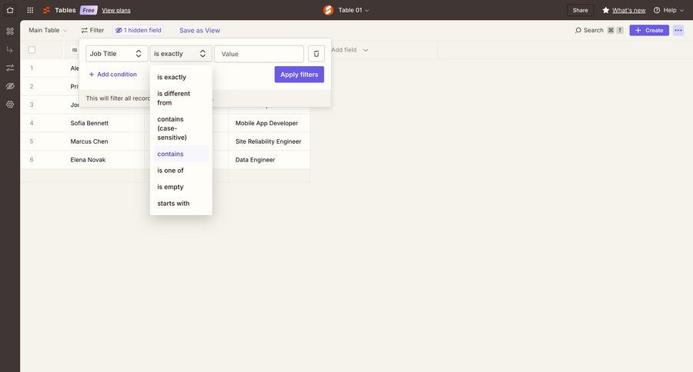
Task: Select the Sofia Bennett cell
Action: [x=104, y=123]
